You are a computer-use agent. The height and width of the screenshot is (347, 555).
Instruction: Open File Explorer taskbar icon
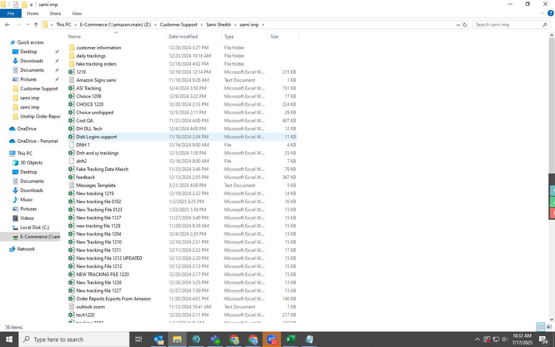pyautogui.click(x=177, y=339)
